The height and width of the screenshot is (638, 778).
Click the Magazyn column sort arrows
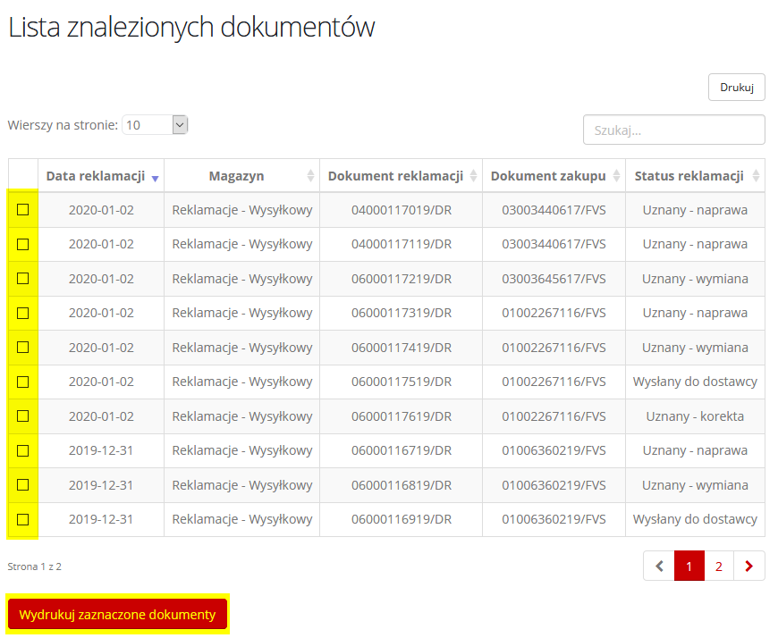(310, 175)
